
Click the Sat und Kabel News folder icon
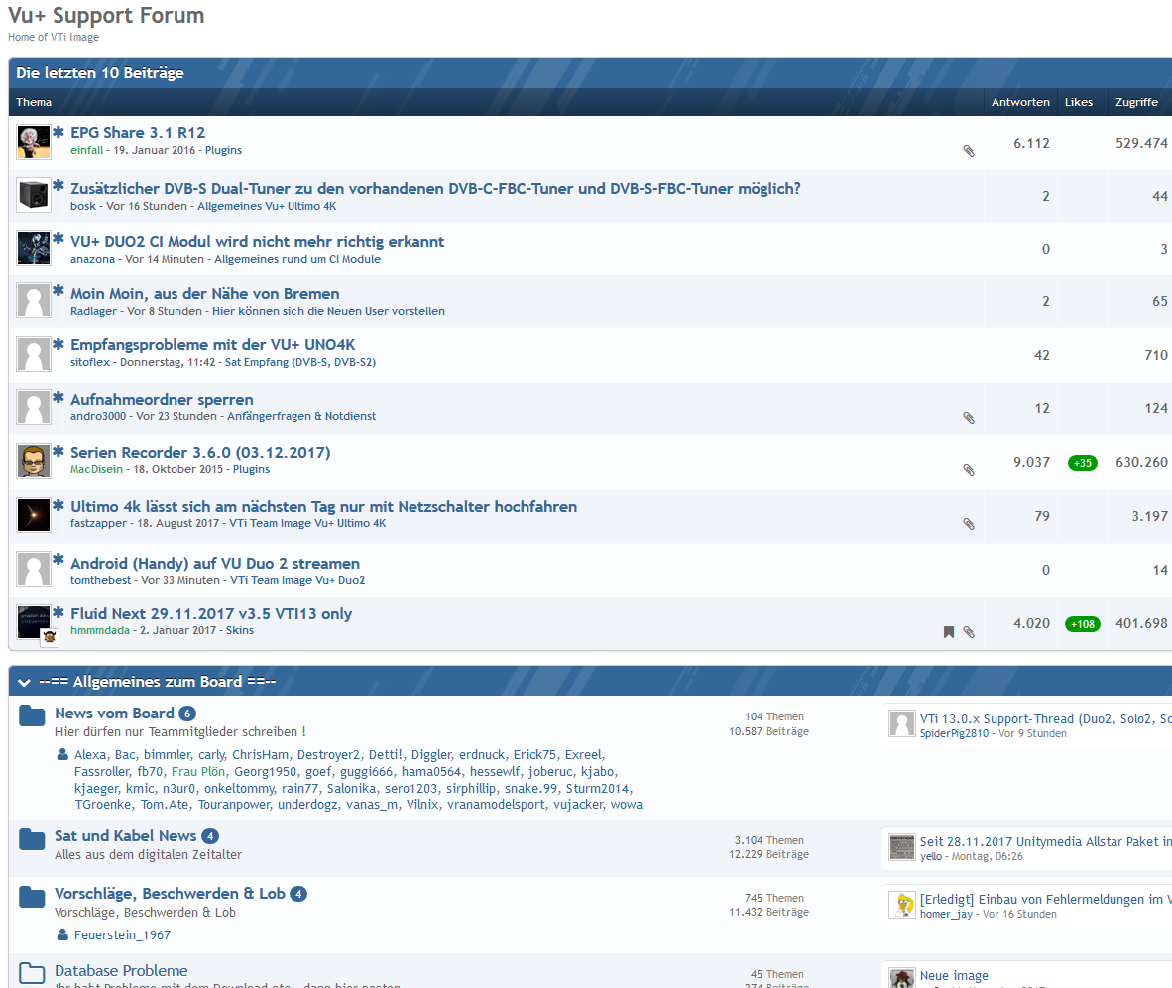(x=33, y=840)
